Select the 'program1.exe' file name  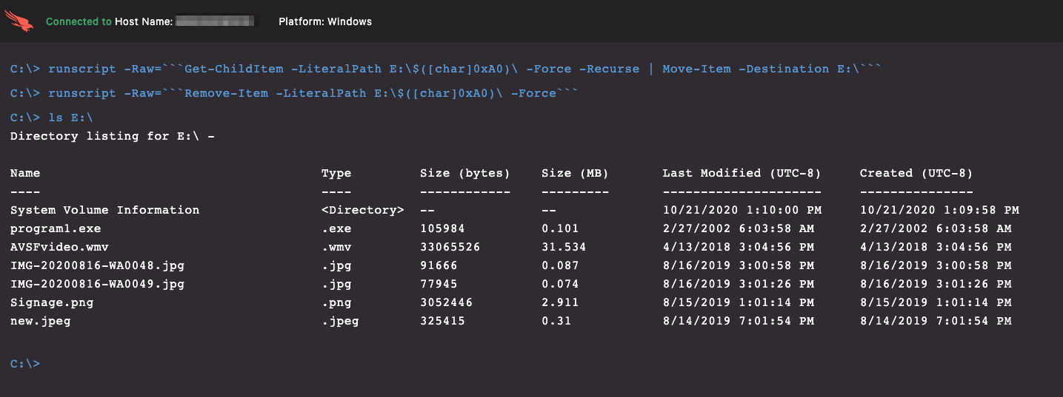(56, 228)
